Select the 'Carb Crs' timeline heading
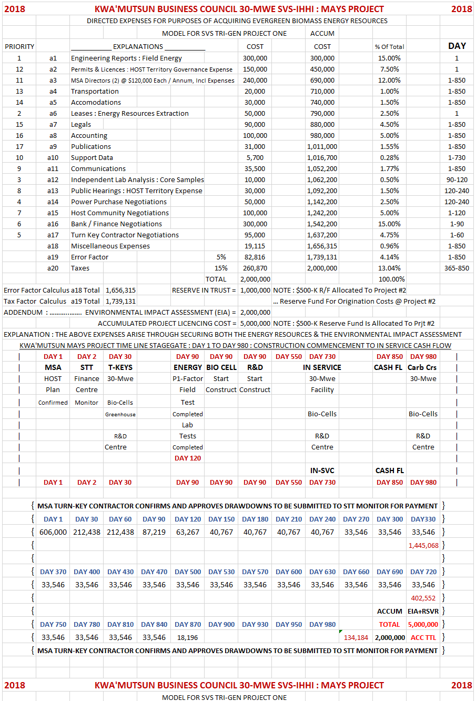 pos(423,367)
